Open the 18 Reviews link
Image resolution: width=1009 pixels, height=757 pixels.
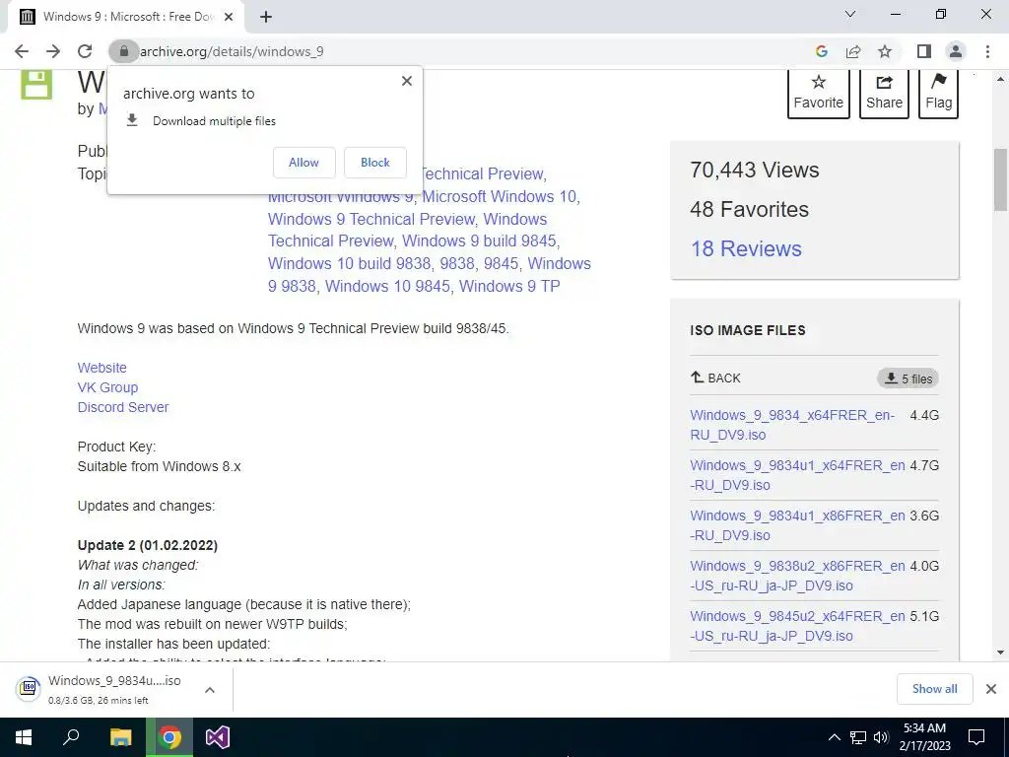pyautogui.click(x=746, y=249)
